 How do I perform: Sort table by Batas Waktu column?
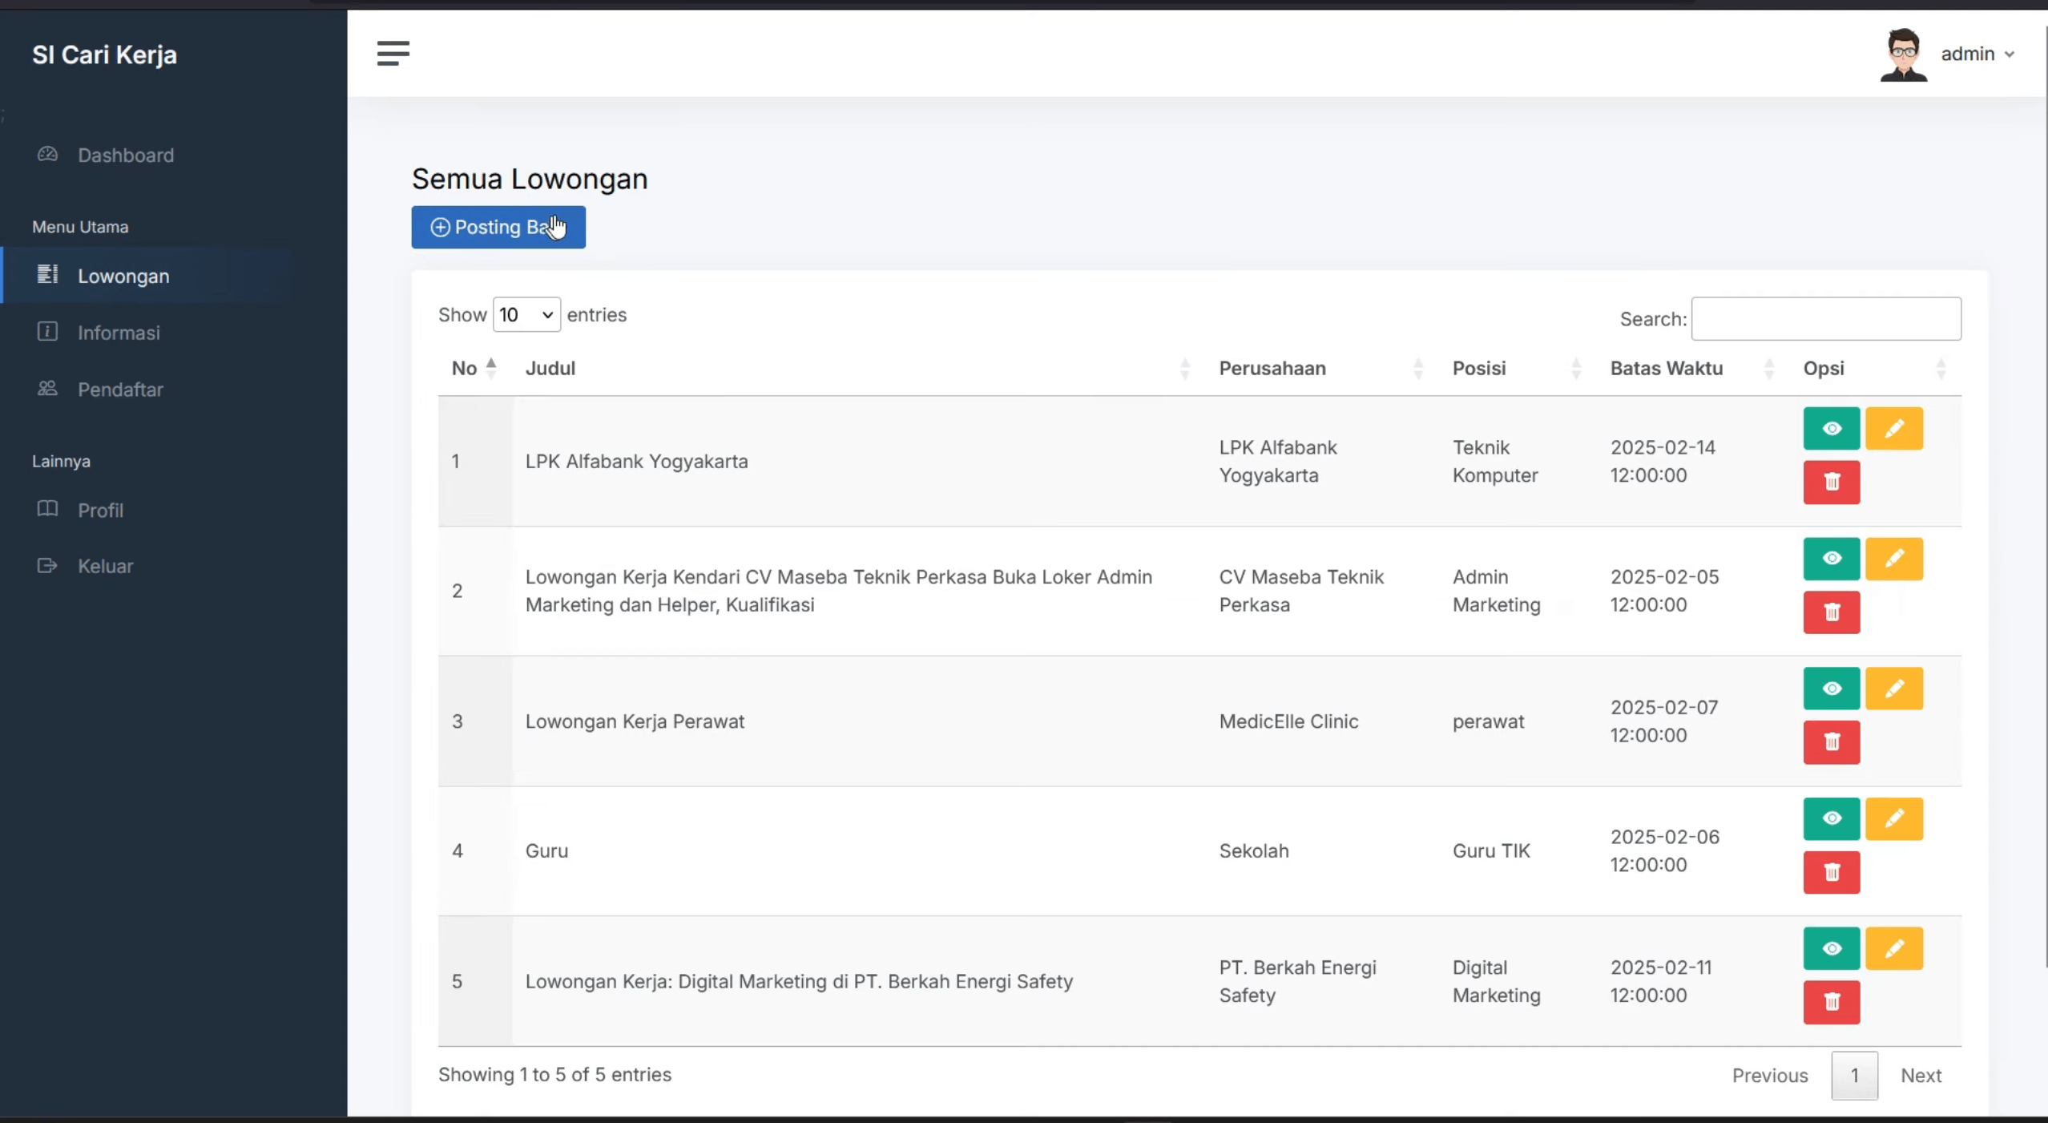coord(1692,369)
